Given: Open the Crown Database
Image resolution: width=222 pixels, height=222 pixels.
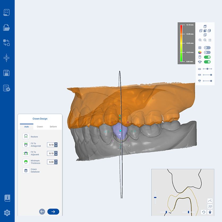Looking at the screenshot, I should [25, 170].
